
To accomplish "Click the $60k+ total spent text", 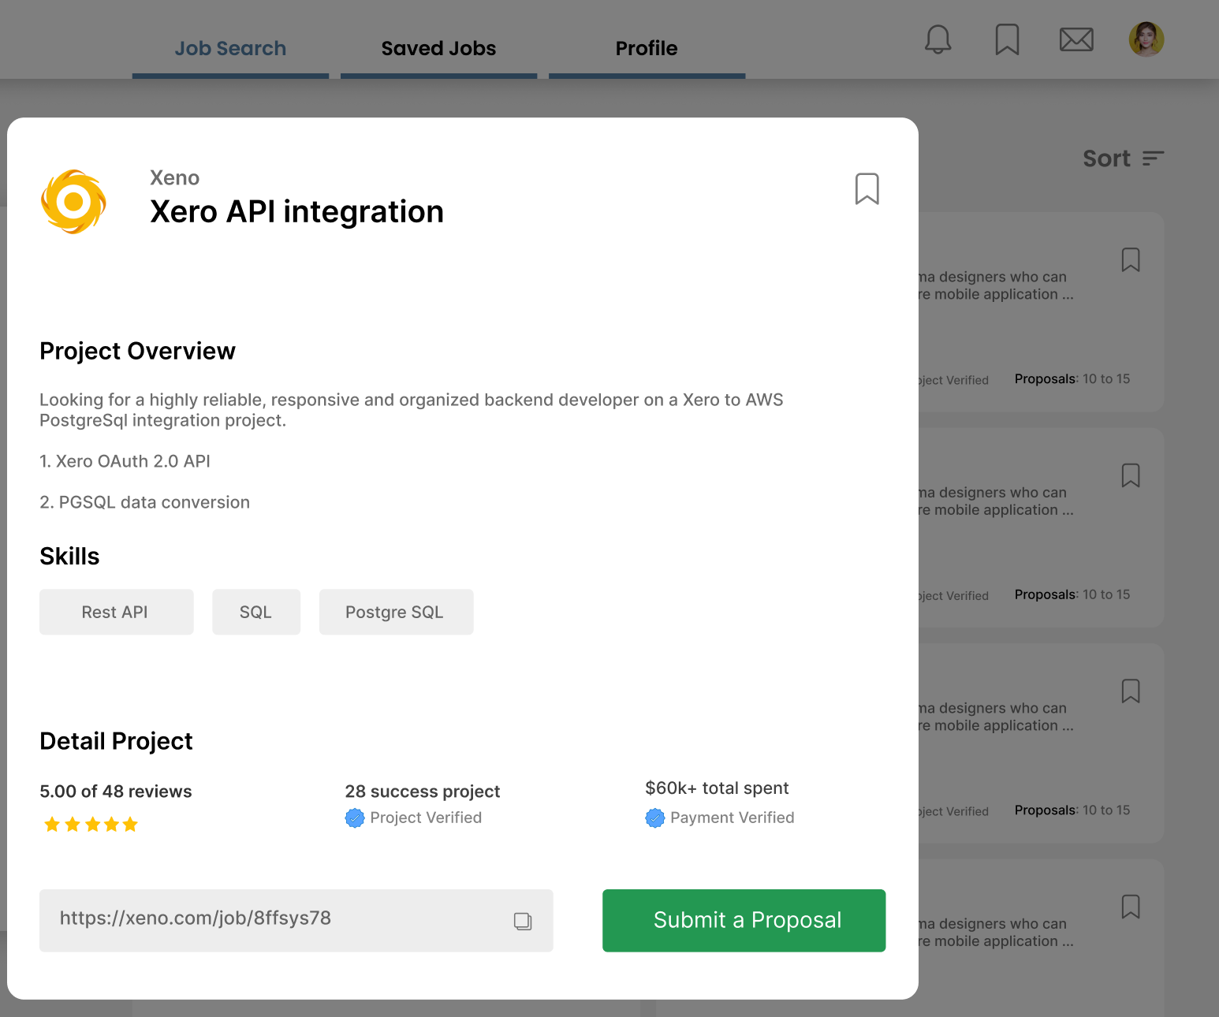I will (717, 788).
